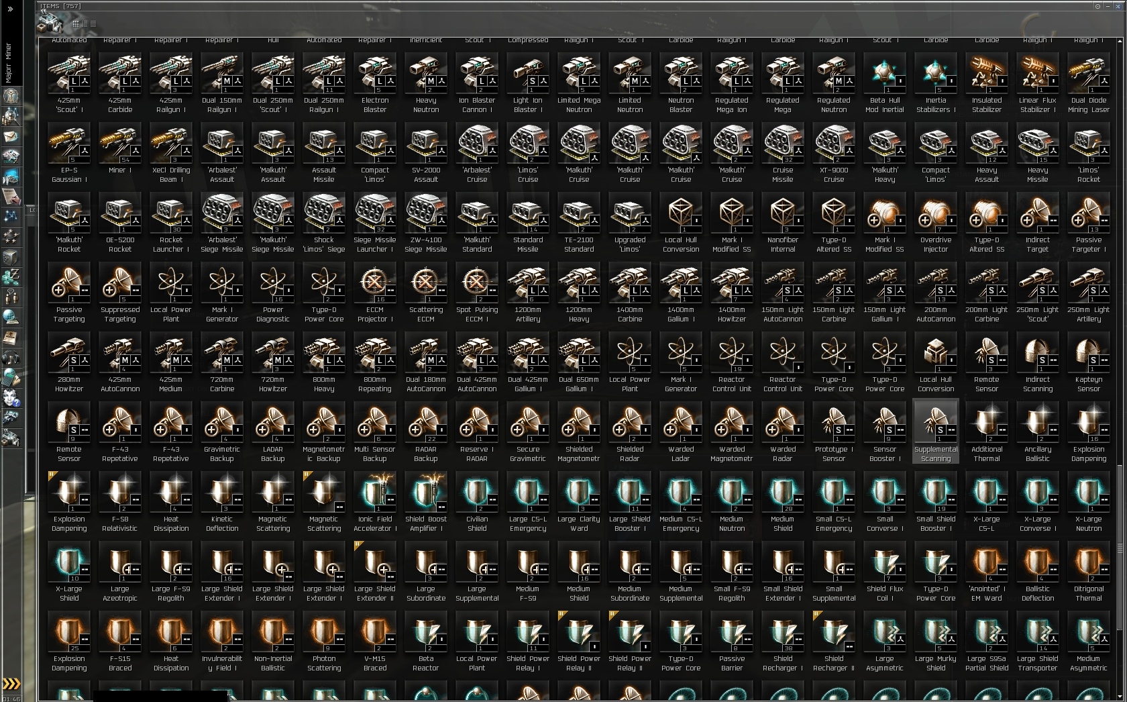Open the Jukebox headphones icon

(11, 357)
